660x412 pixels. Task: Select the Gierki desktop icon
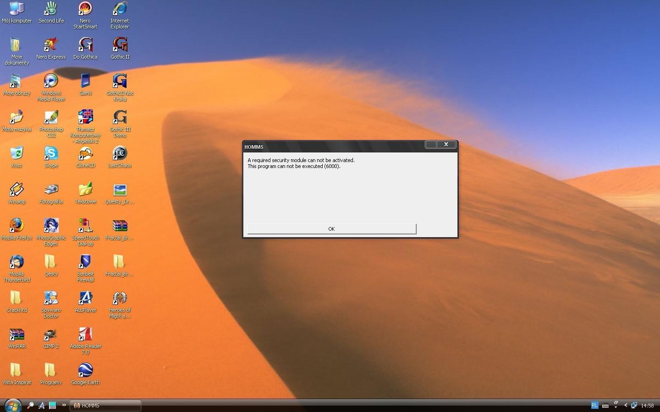click(85, 84)
